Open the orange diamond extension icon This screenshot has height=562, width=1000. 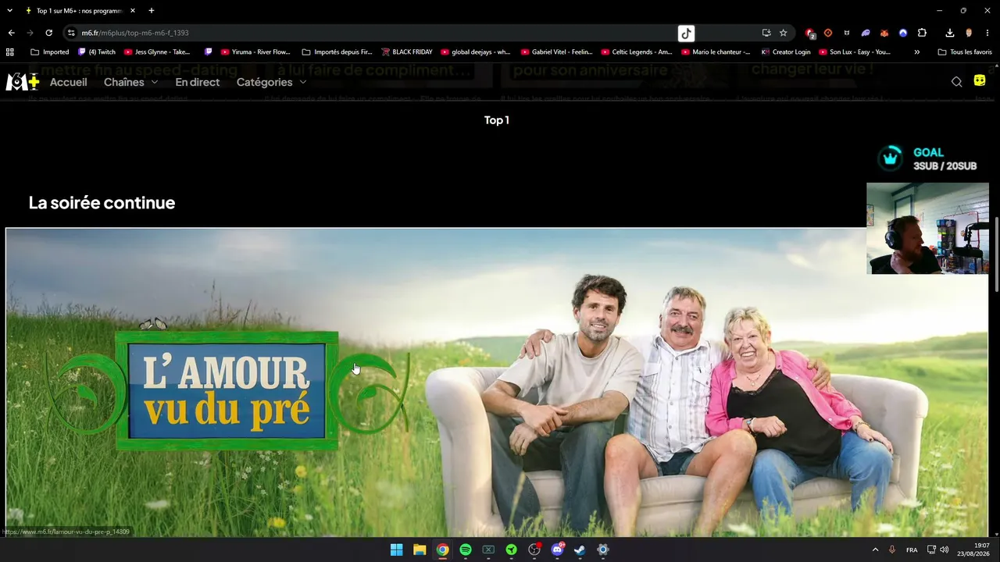pos(828,33)
